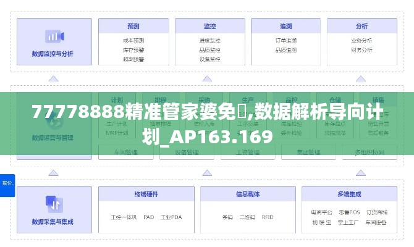This screenshot has height=247, width=414.
Task: Open the 信息载体 section header
Action: click(247, 193)
